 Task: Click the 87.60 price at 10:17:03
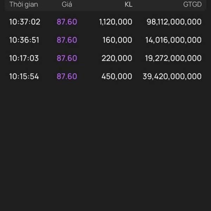[x=67, y=58]
